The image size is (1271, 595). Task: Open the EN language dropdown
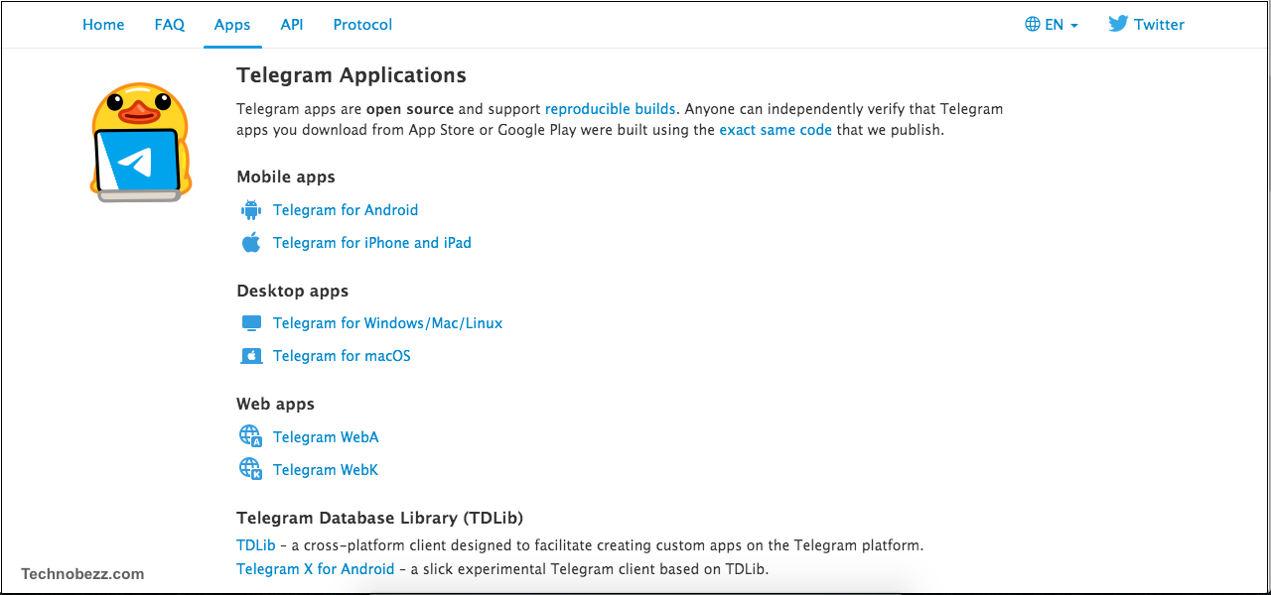[1052, 25]
